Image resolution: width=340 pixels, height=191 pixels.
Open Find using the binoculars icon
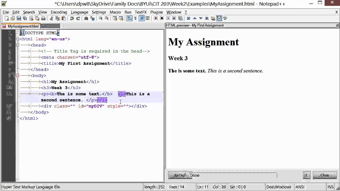point(86,18)
